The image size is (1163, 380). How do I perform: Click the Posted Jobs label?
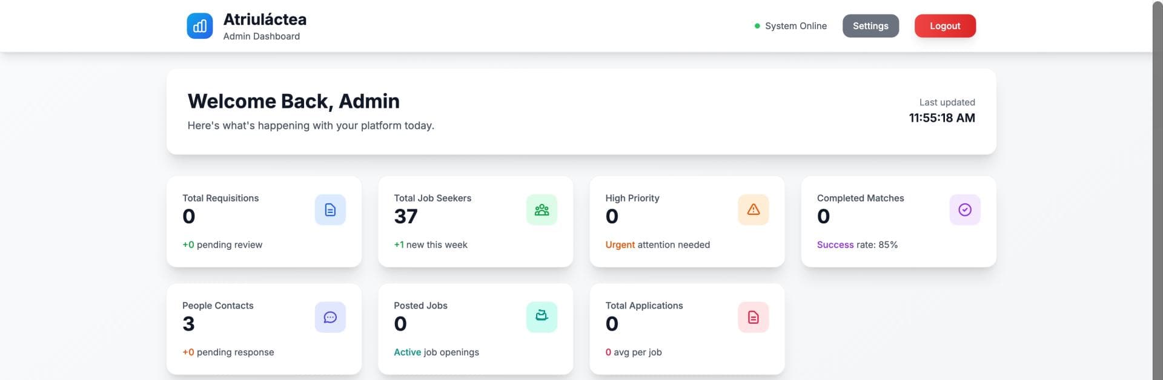coord(420,306)
